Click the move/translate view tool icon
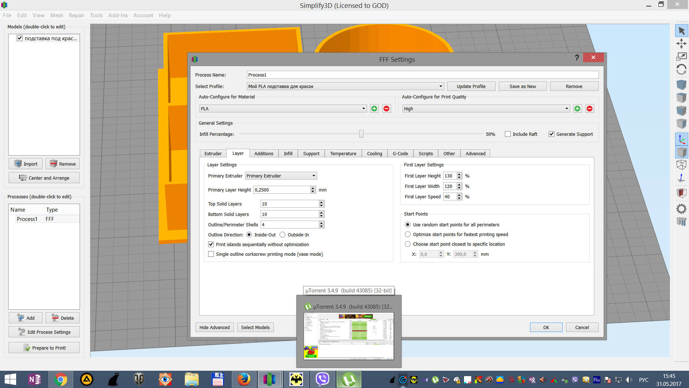689x388 pixels. point(681,44)
